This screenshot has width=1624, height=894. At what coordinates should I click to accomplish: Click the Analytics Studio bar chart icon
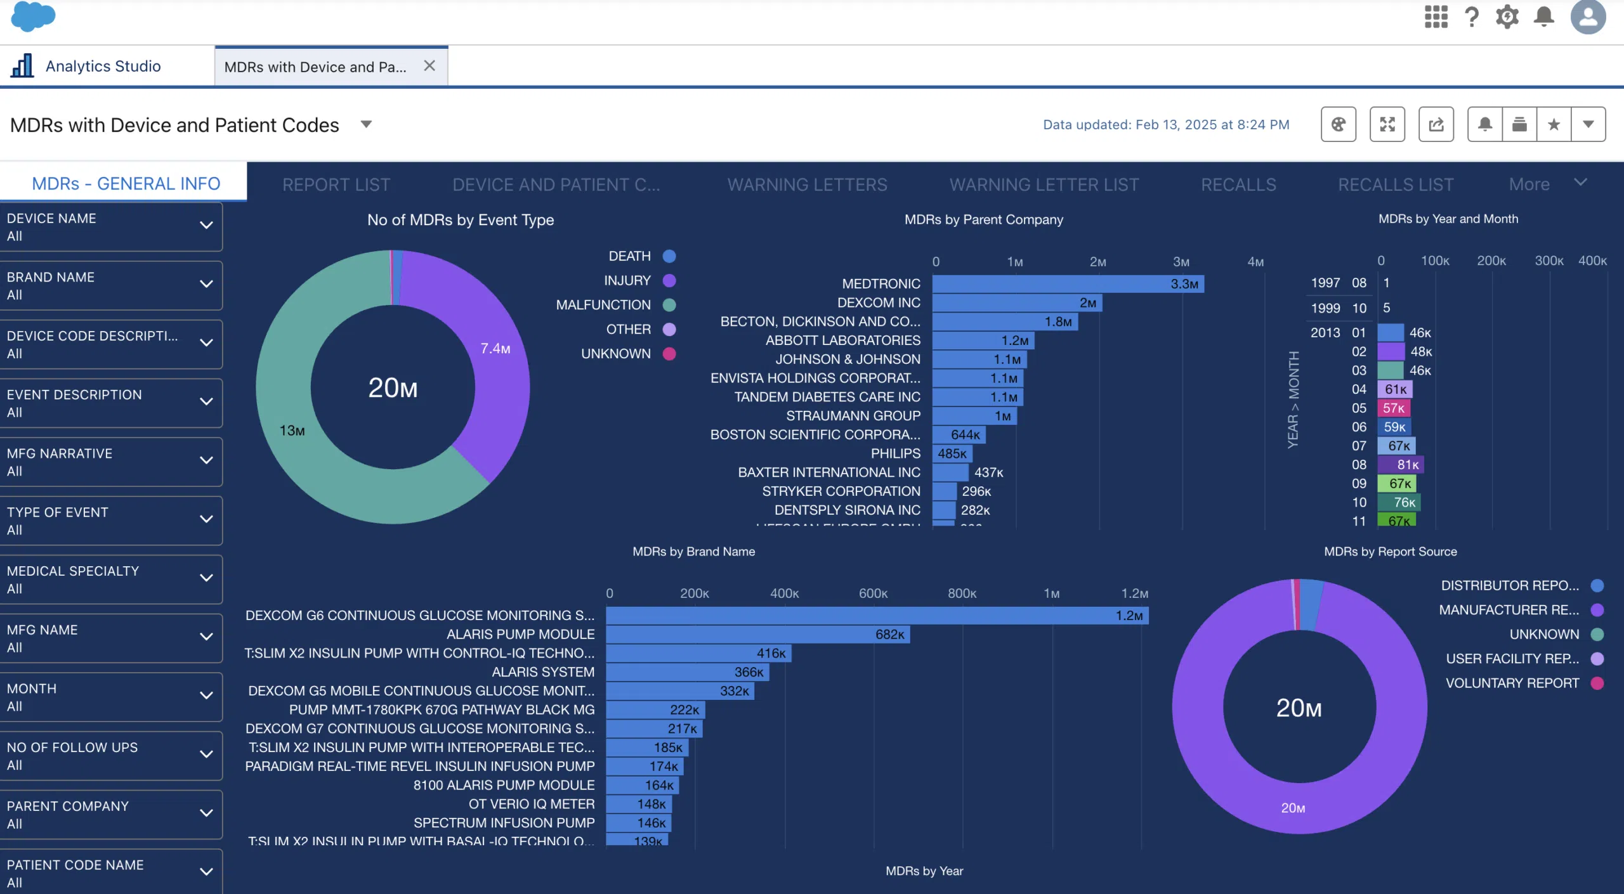point(22,65)
